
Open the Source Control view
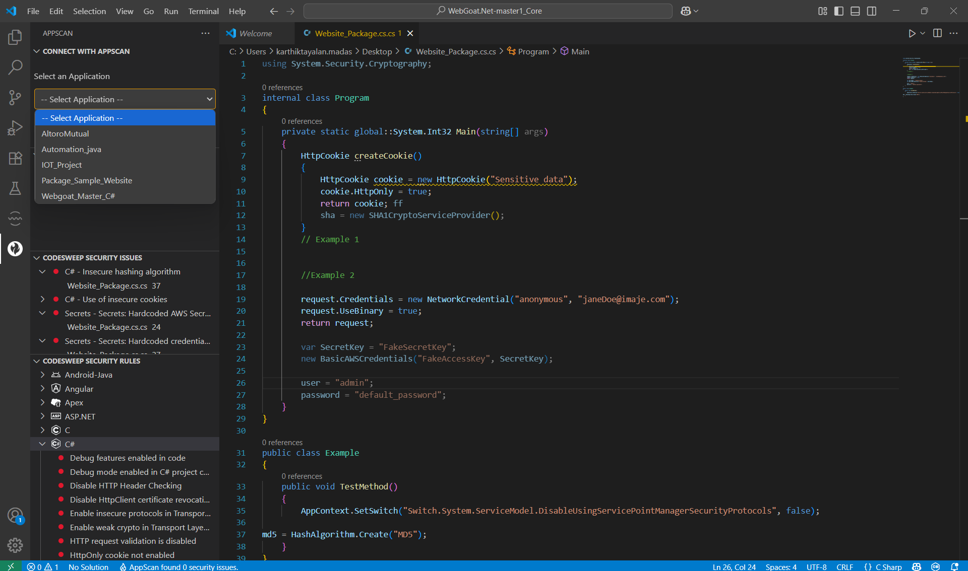pyautogui.click(x=15, y=97)
